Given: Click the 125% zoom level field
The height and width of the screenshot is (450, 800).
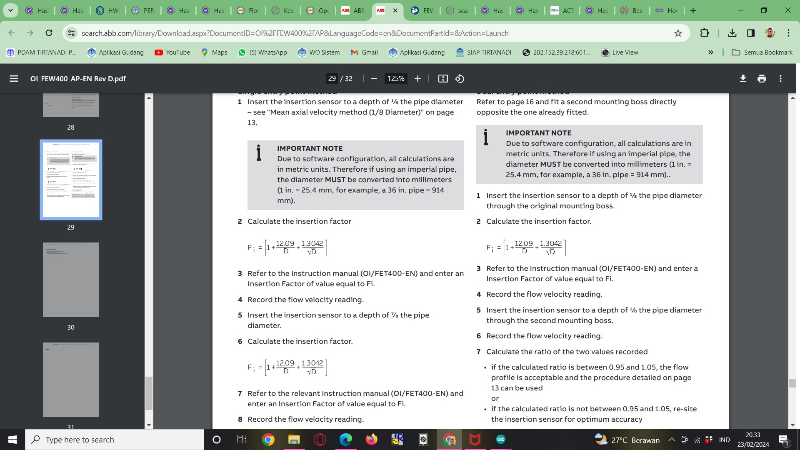Looking at the screenshot, I should (x=396, y=78).
